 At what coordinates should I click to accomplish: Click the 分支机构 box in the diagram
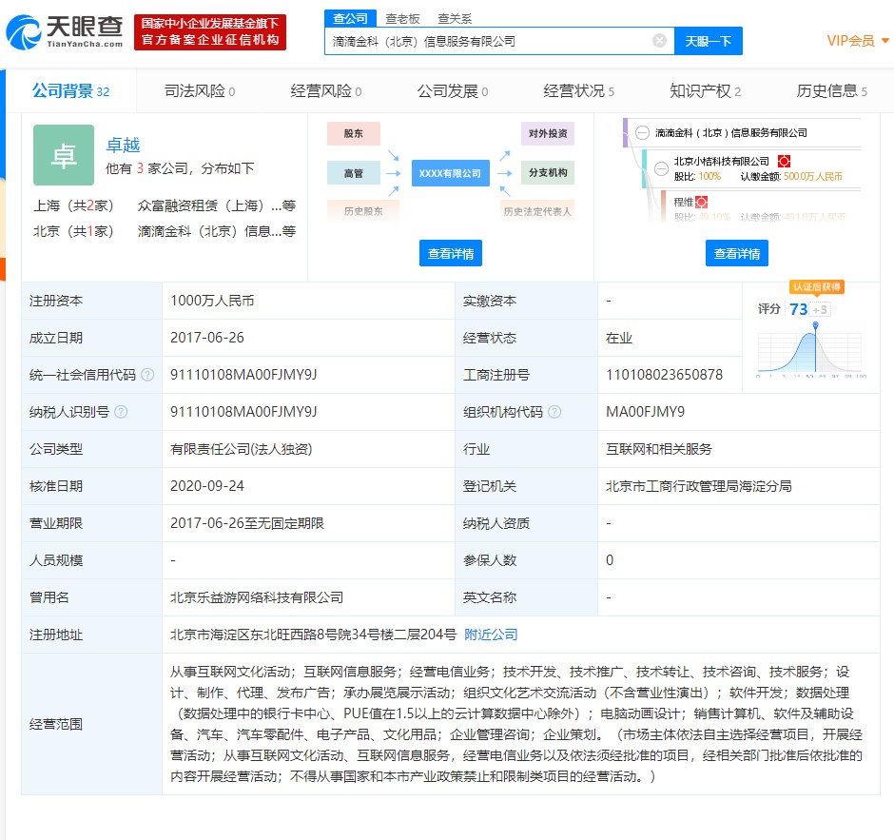548,172
